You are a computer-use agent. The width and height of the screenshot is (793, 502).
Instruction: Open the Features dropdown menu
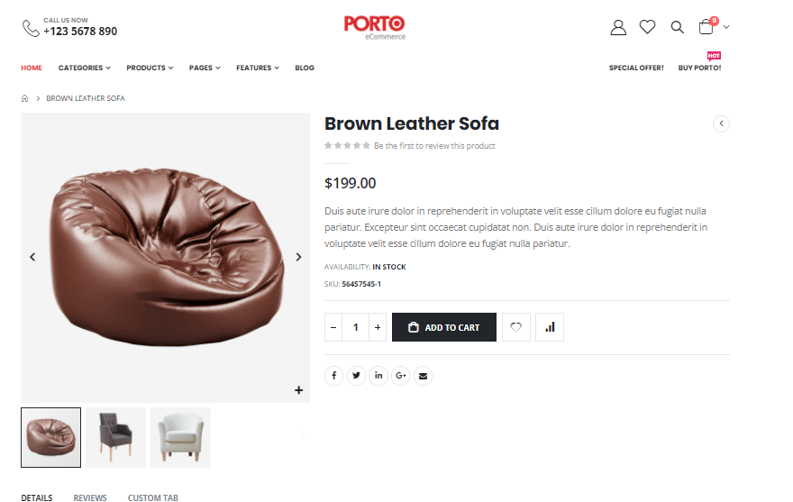[257, 68]
